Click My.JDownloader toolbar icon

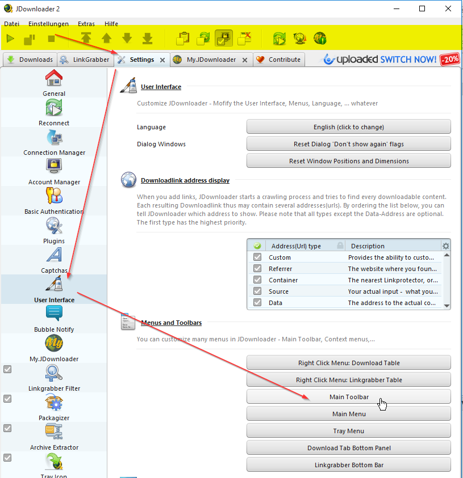[320, 39]
